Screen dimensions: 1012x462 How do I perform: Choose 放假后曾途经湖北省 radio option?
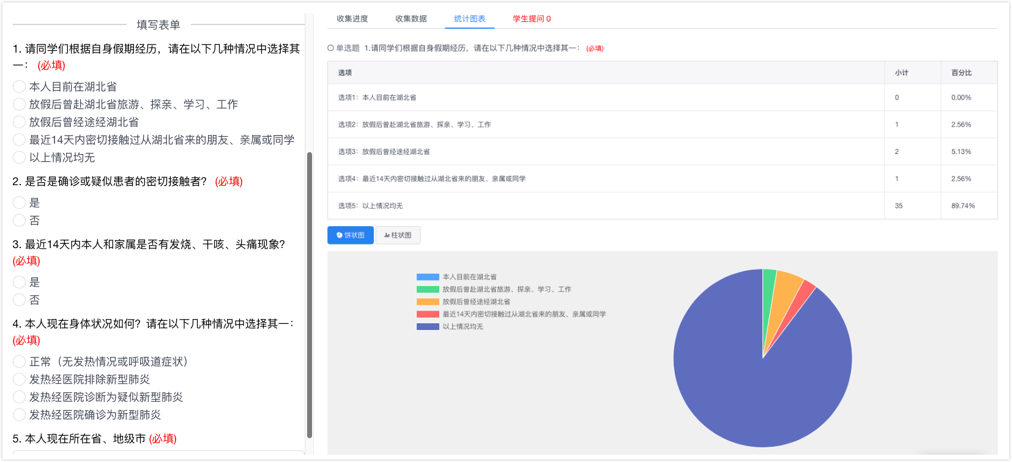20,122
